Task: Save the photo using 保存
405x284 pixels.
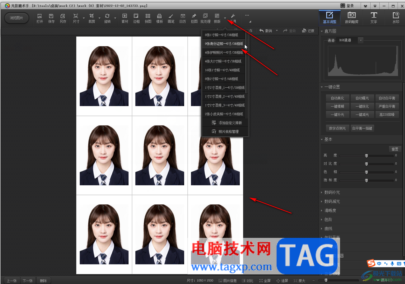Action: [x=51, y=18]
